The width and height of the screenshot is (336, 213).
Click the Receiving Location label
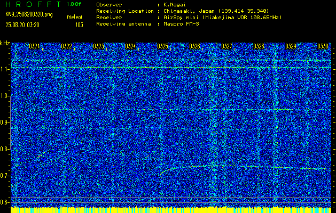pos(125,11)
